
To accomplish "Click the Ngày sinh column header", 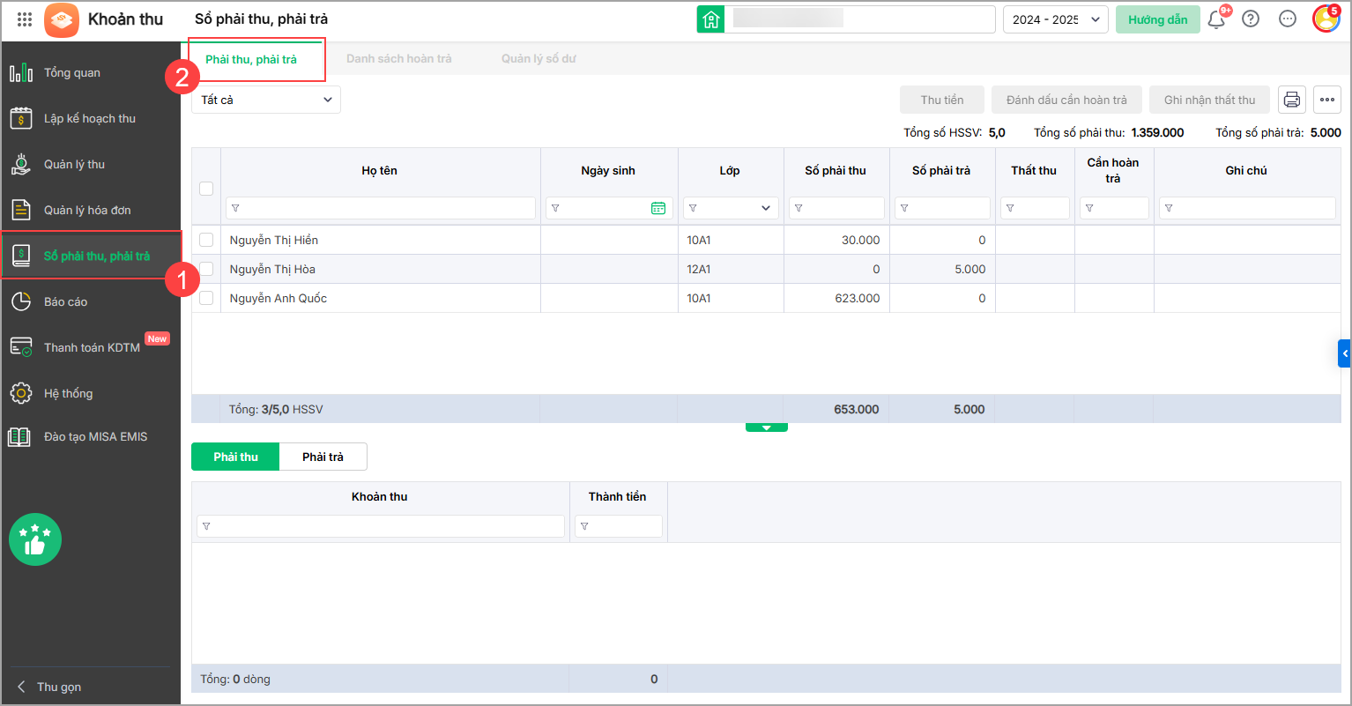I will click(608, 170).
